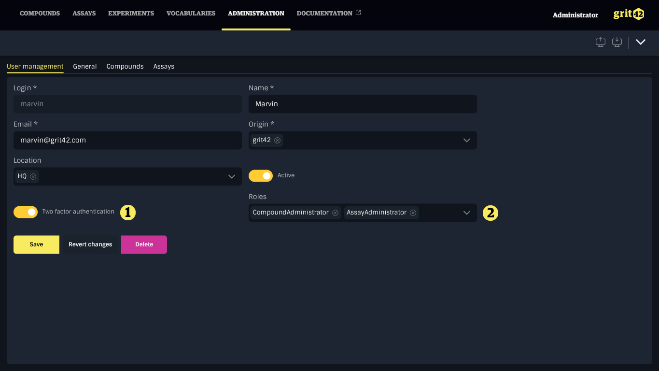The width and height of the screenshot is (659, 371).
Task: Click the Revert changes button
Action: pyautogui.click(x=90, y=244)
